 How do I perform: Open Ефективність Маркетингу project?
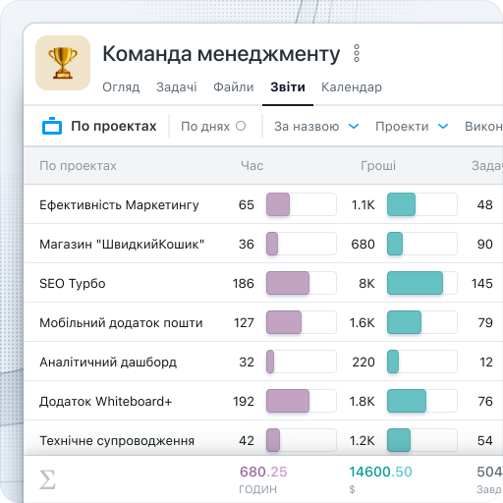pos(263,204)
